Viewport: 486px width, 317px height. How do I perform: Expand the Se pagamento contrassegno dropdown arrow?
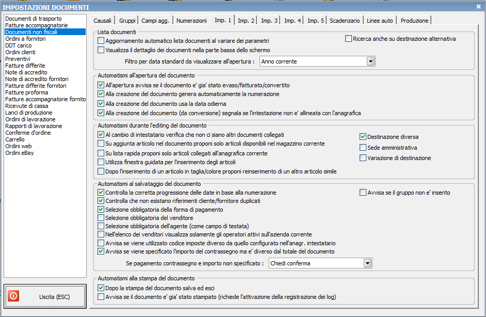[368, 263]
